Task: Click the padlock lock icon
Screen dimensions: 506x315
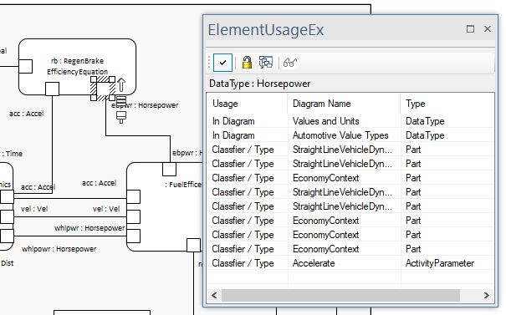Action: 247,62
